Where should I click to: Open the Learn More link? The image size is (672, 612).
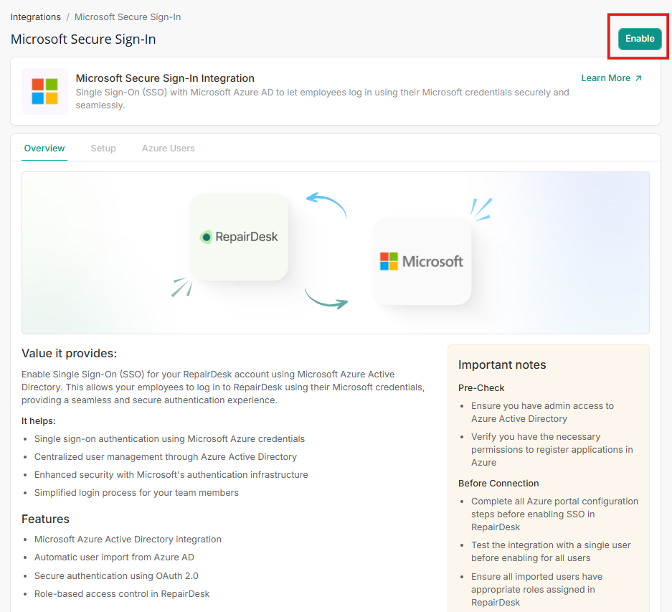click(x=605, y=78)
